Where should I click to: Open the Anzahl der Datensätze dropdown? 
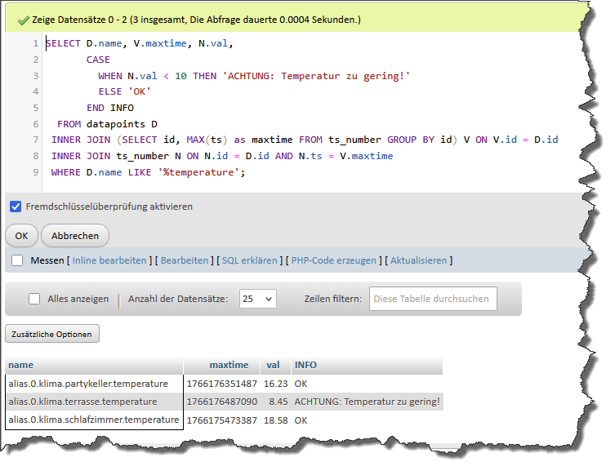[x=258, y=299]
